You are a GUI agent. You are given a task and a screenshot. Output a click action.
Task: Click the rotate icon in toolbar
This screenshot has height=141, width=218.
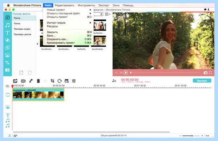tap(60, 81)
